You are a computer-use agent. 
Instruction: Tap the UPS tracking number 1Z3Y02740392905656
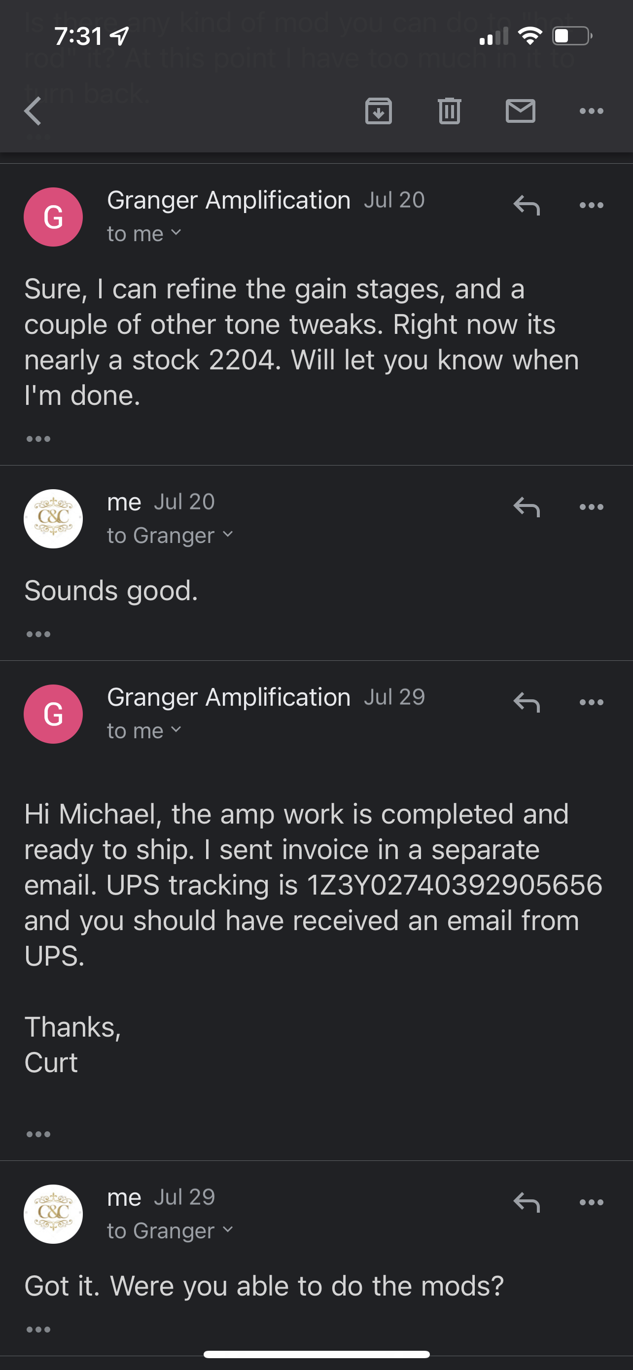tap(455, 885)
